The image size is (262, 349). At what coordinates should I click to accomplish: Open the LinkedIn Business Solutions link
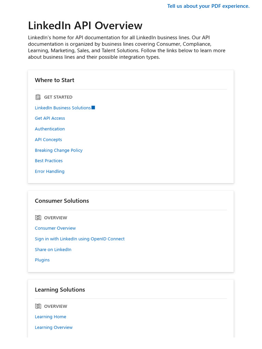tap(63, 108)
